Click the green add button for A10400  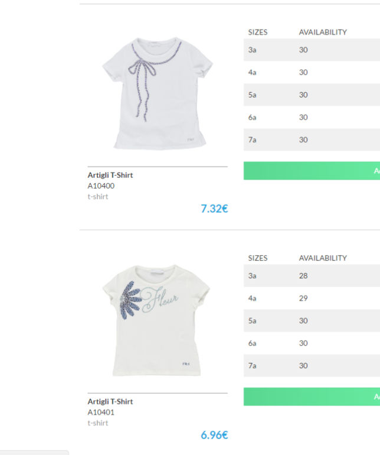312,171
